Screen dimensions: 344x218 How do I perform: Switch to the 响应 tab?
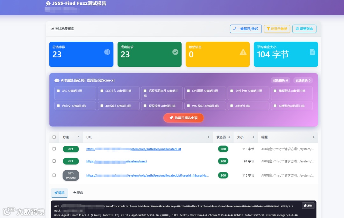(x=78, y=193)
